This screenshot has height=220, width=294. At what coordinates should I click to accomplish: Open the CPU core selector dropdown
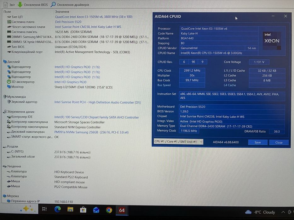[x=178, y=142]
